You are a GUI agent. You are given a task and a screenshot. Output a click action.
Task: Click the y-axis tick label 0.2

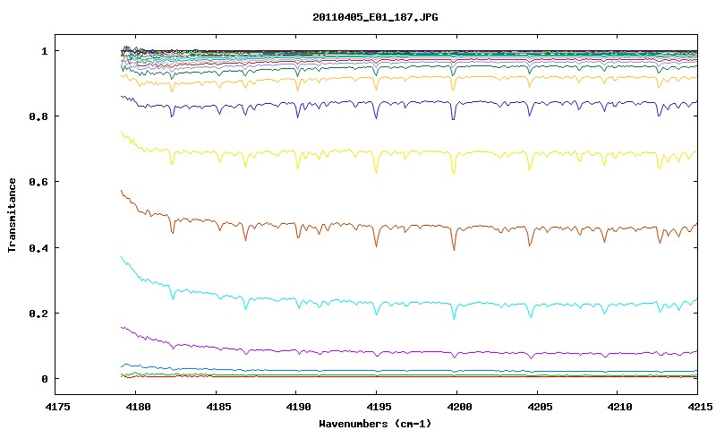click(38, 314)
